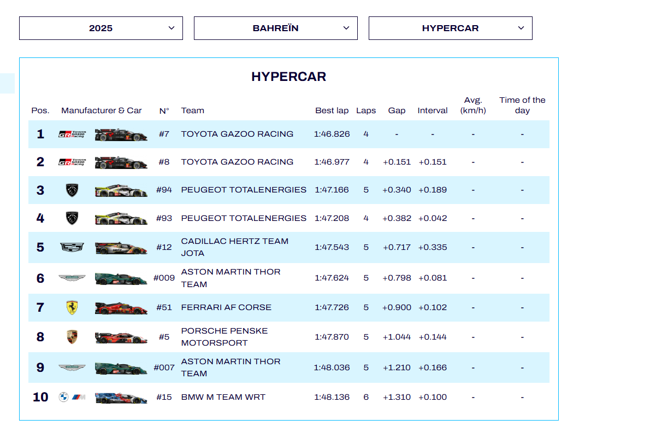The width and height of the screenshot is (650, 443).
Task: Click the Laps column header
Action: click(366, 110)
